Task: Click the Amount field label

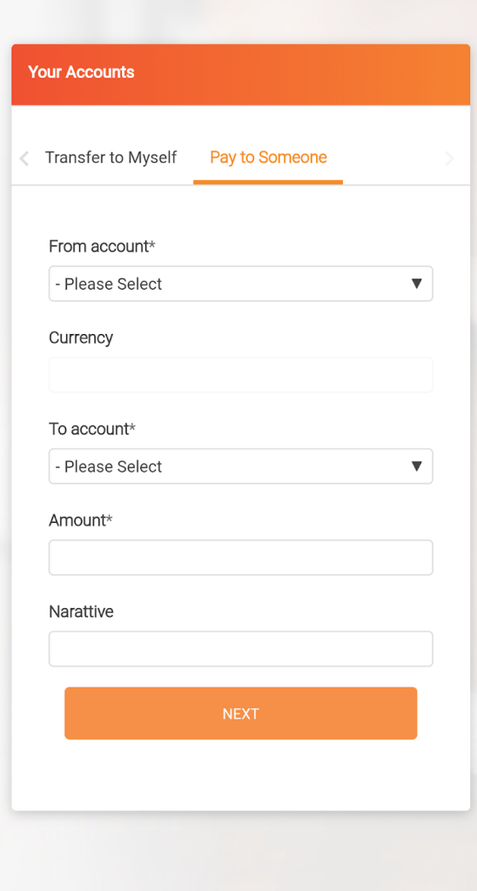Action: 81,520
